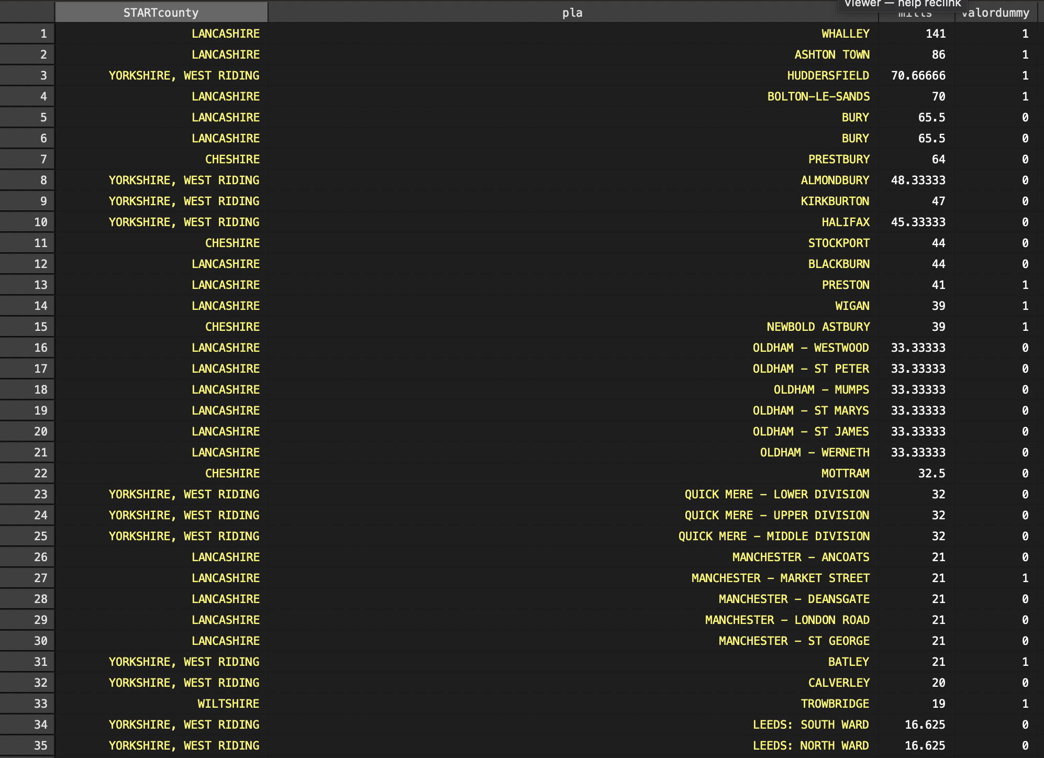Click the MANCHESTER - MARKET STREET cell

click(x=780, y=578)
